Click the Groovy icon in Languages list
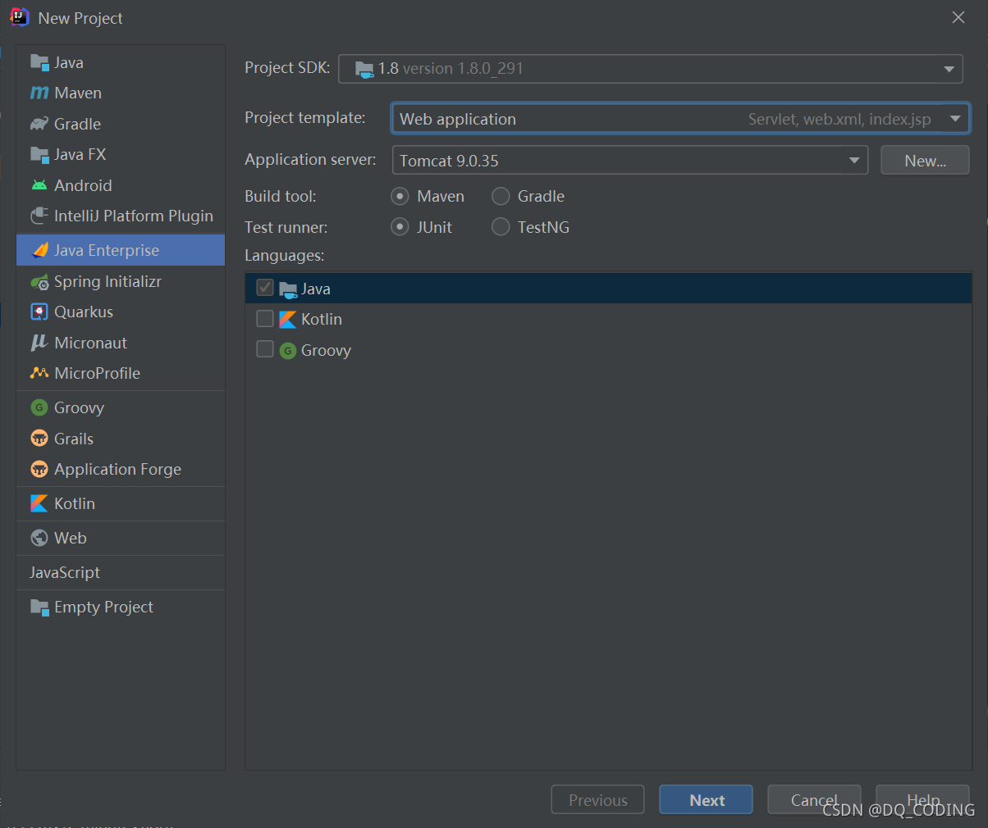This screenshot has height=828, width=988. click(288, 351)
